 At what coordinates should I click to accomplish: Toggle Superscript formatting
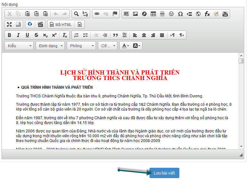(54, 35)
